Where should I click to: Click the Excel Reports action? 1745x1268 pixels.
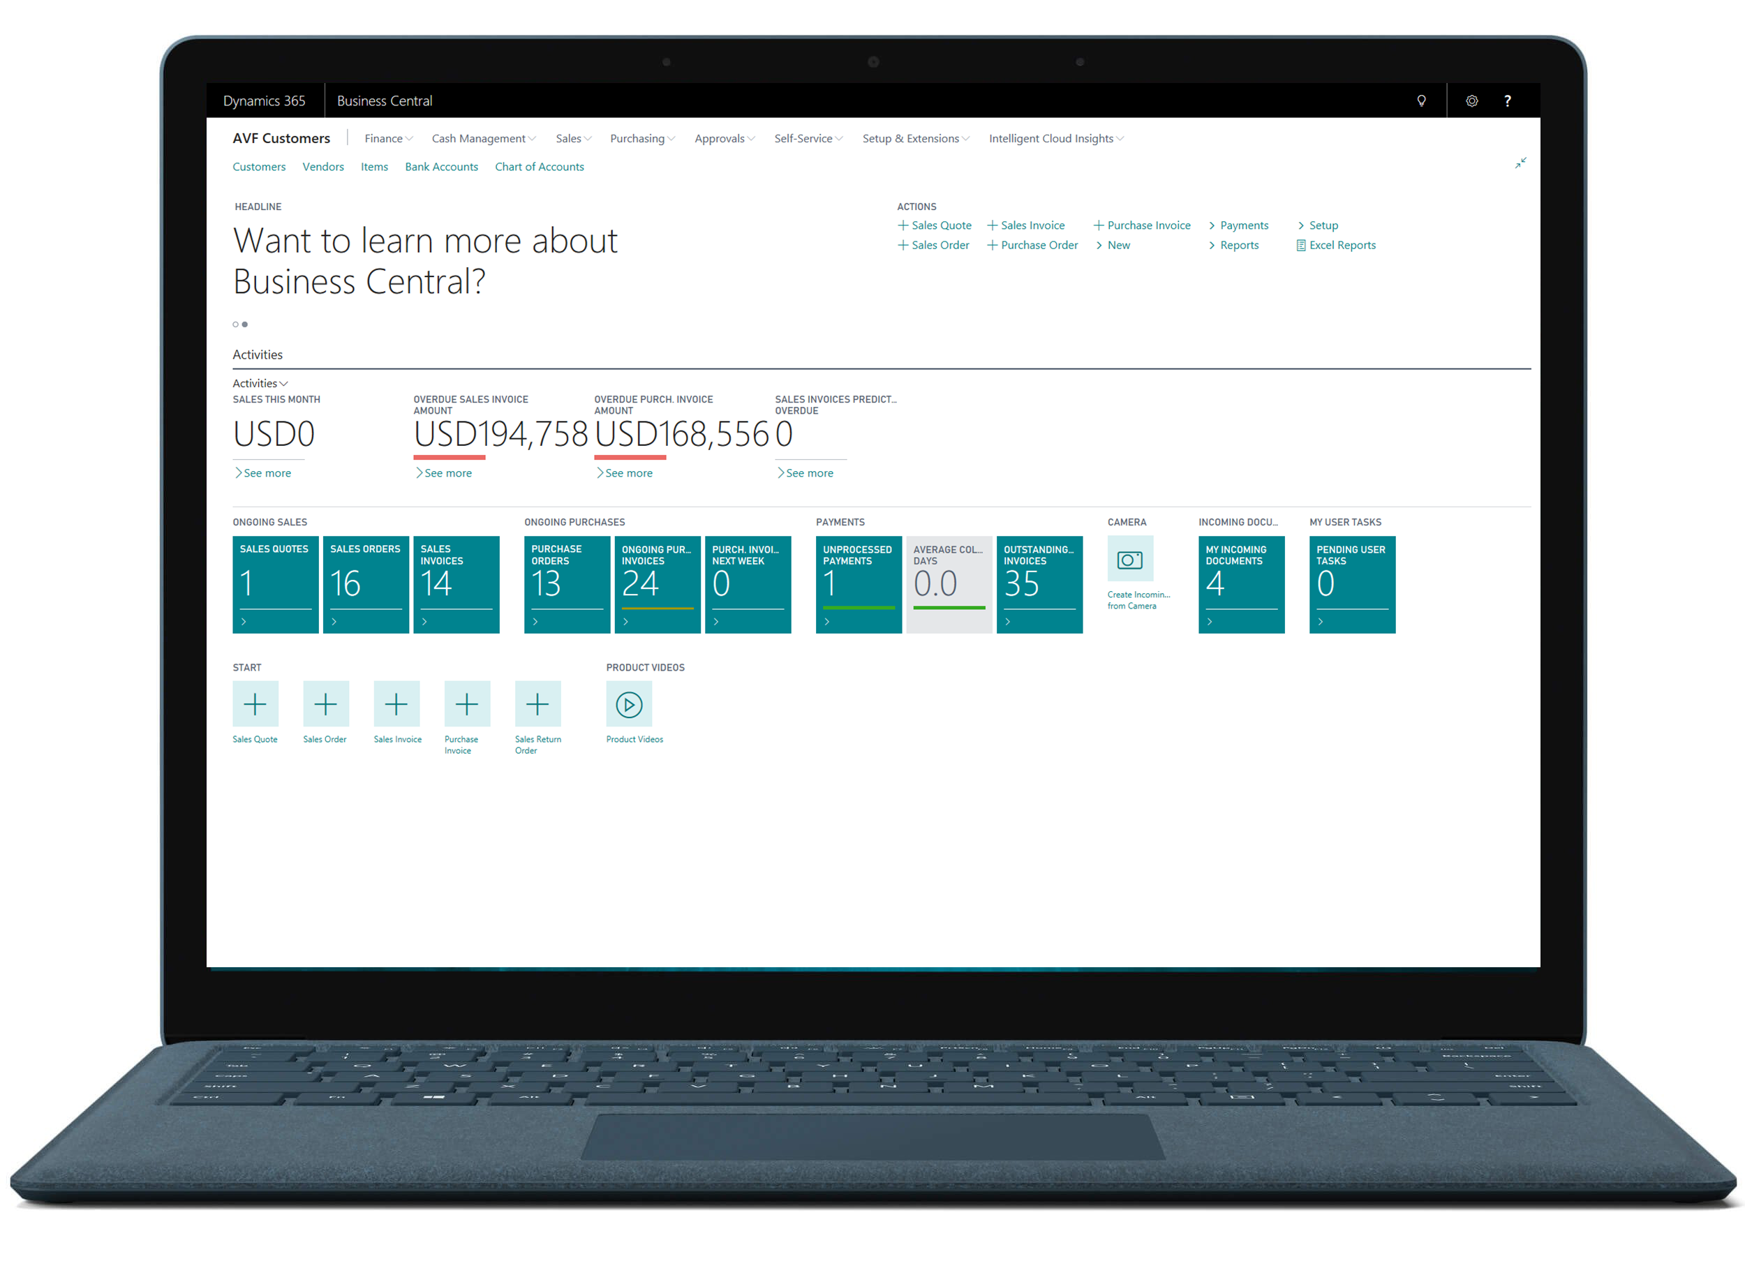pos(1337,246)
